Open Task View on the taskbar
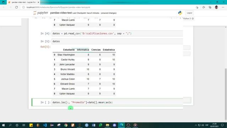Image resolution: width=227 pixels, height=128 pixels. coord(24,125)
